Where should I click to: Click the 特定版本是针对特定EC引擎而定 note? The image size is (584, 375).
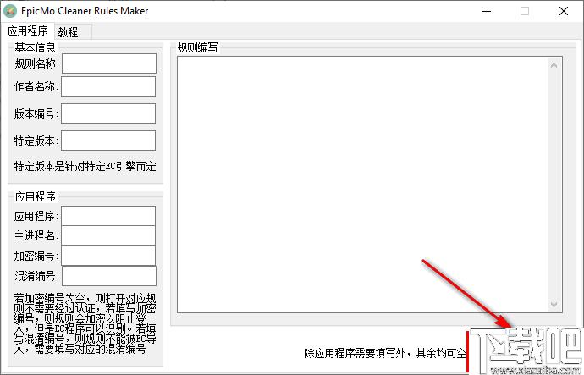85,166
